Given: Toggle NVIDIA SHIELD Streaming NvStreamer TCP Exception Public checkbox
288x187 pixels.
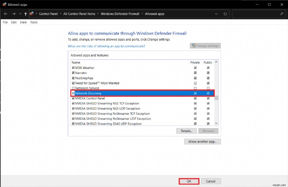Looking at the screenshot, I should 208,113.
